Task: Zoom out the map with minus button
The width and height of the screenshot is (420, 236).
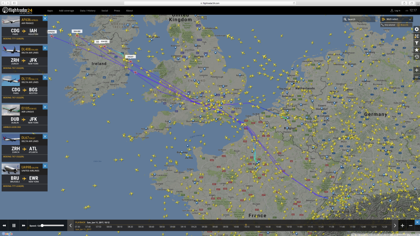Action: pos(417,77)
